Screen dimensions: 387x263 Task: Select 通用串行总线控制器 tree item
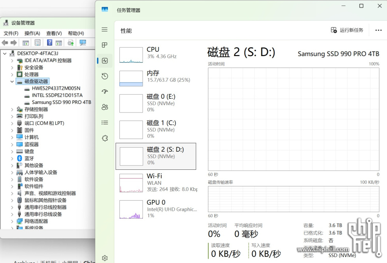click(45, 207)
